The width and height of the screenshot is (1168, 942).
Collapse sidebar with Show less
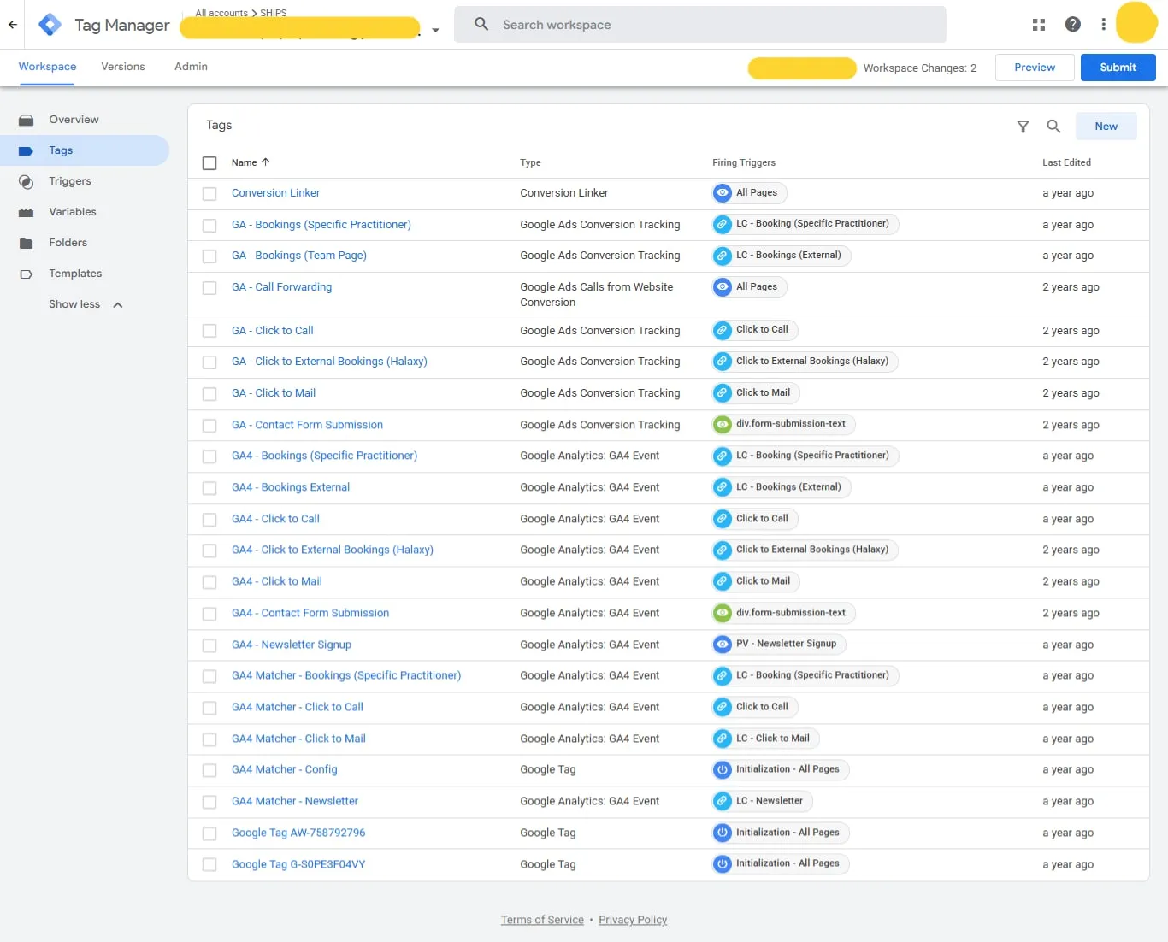86,304
